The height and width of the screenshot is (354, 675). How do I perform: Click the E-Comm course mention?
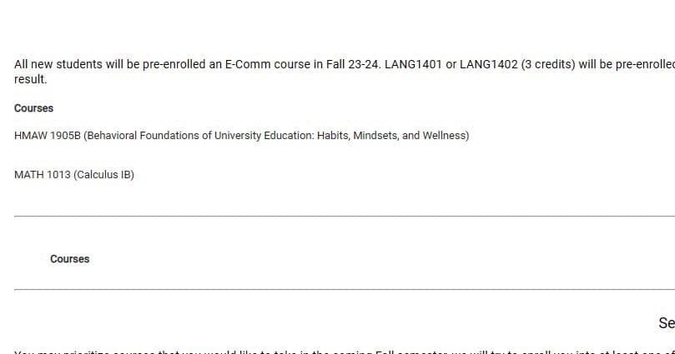click(x=250, y=64)
